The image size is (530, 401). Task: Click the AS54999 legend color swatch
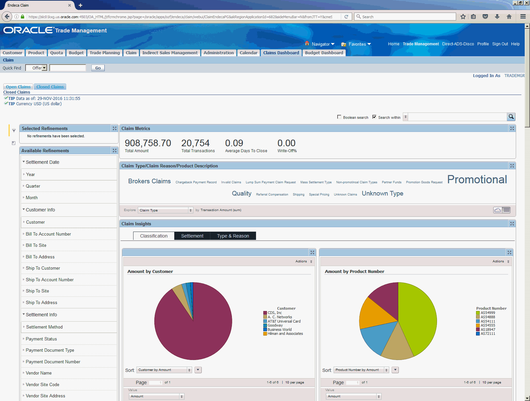click(478, 313)
